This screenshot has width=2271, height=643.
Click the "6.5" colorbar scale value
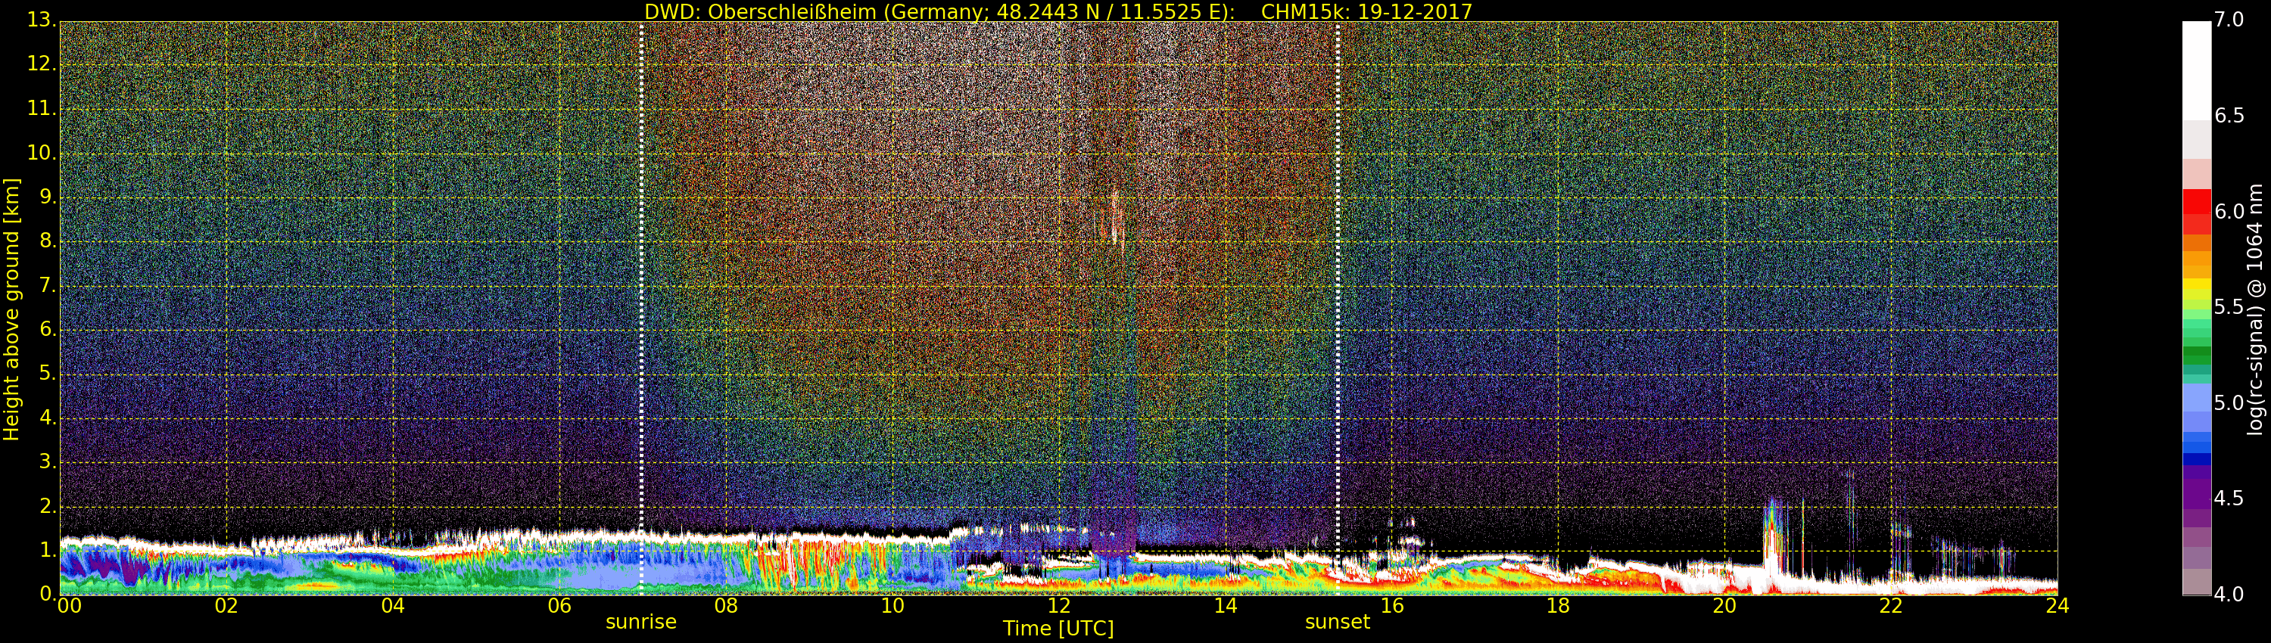[x=2228, y=116]
